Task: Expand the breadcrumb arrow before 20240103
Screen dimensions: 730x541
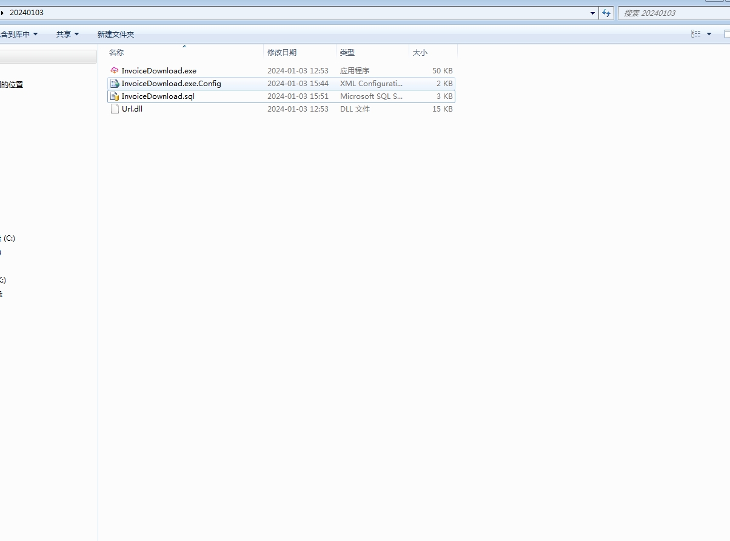Action: coord(2,13)
